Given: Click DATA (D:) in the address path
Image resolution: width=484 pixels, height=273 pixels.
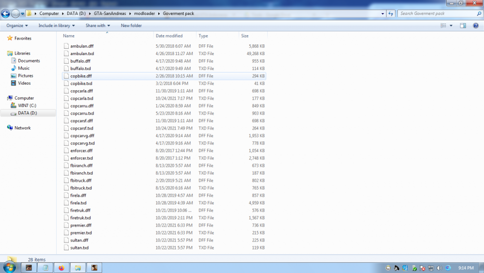Looking at the screenshot, I should (76, 14).
